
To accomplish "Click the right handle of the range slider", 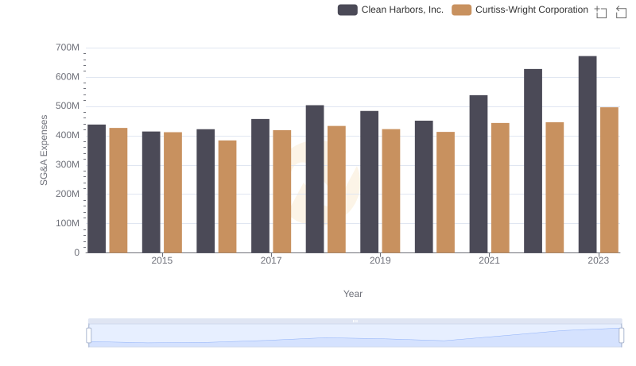I will [x=621, y=335].
